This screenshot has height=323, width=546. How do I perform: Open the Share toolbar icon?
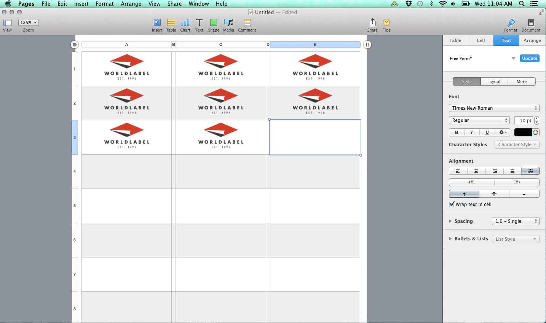click(372, 22)
